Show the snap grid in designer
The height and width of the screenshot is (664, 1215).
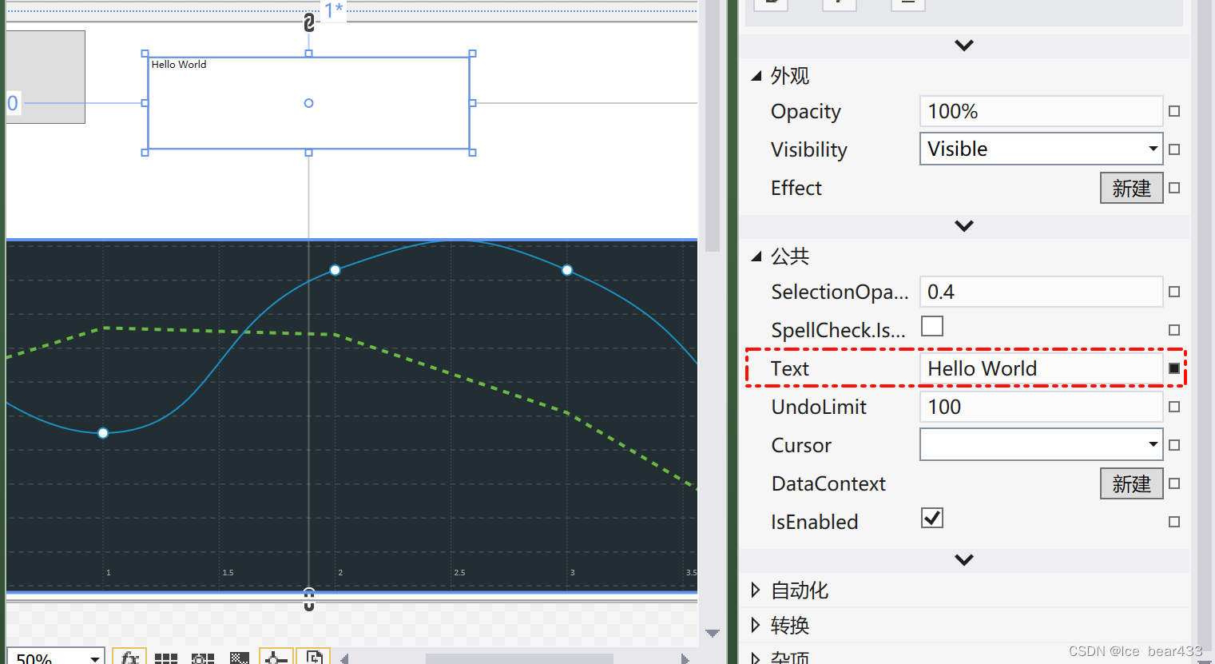click(166, 658)
